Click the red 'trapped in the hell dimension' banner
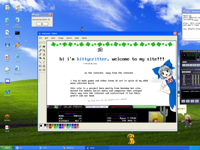The width and height of the screenshot is (200, 150). pyautogui.click(x=121, y=107)
